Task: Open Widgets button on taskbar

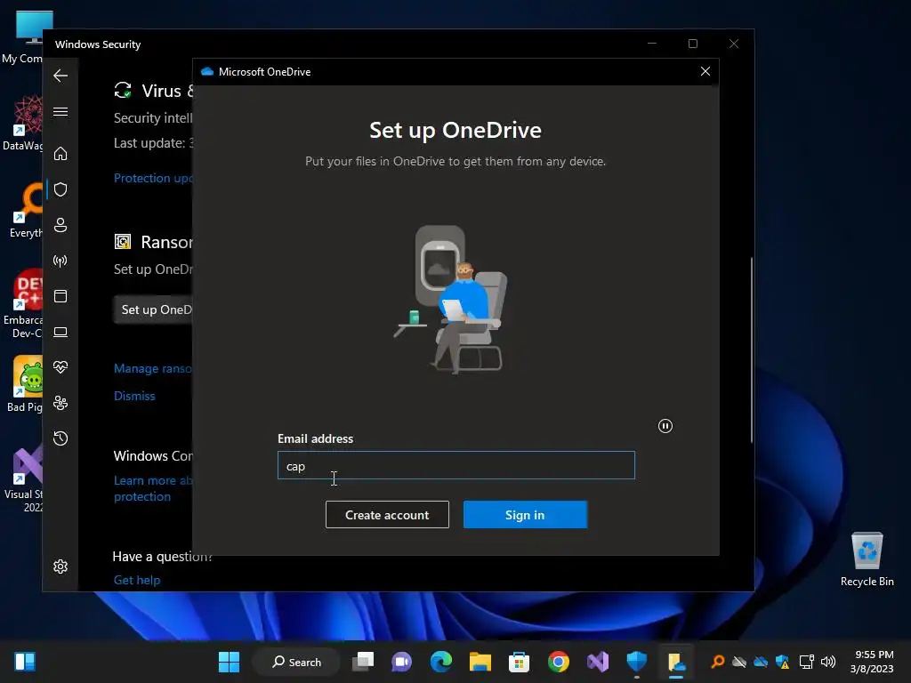Action: (x=25, y=662)
